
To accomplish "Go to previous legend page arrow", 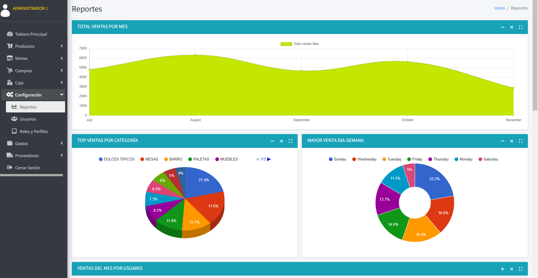I will click(257, 159).
